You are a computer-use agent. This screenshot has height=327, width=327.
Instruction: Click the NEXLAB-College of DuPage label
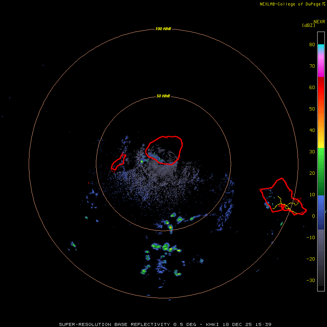pyautogui.click(x=290, y=4)
